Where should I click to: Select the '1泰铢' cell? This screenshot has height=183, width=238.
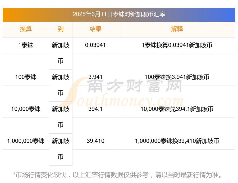(x=26, y=45)
